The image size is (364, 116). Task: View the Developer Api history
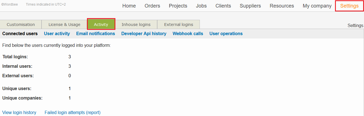144,33
